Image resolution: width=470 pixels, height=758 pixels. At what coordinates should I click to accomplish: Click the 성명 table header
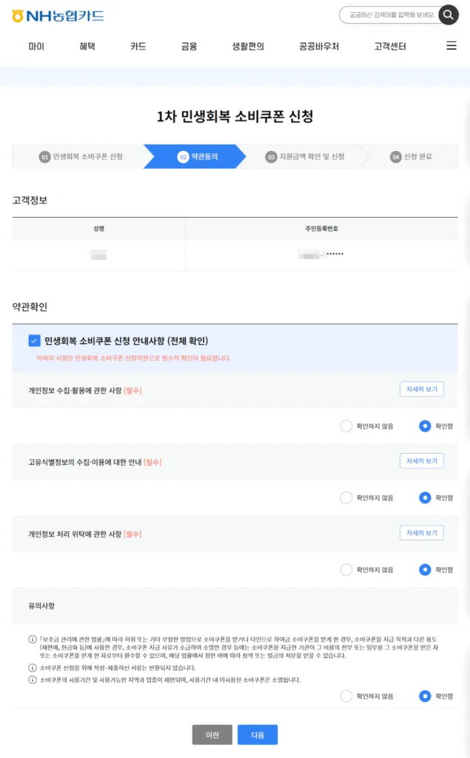pos(98,229)
